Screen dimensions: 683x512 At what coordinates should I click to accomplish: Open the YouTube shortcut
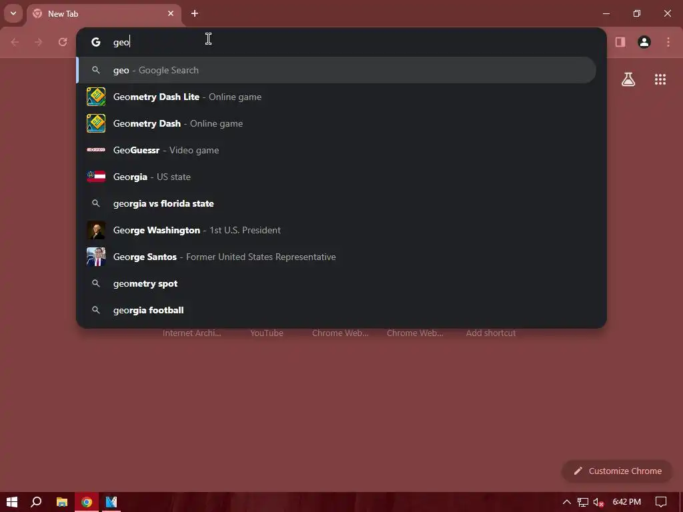(267, 333)
